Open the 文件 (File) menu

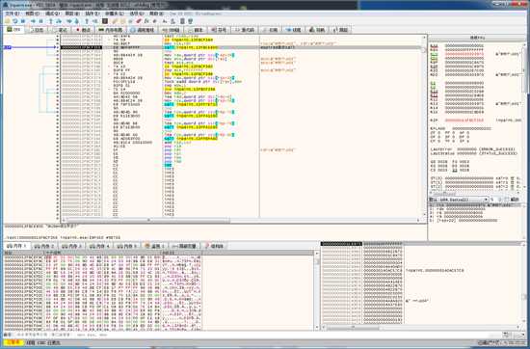pyautogui.click(x=13, y=13)
